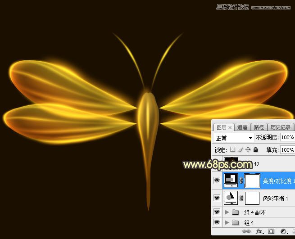
Task: Expand the 组 4 副本 group
Action: (227, 212)
